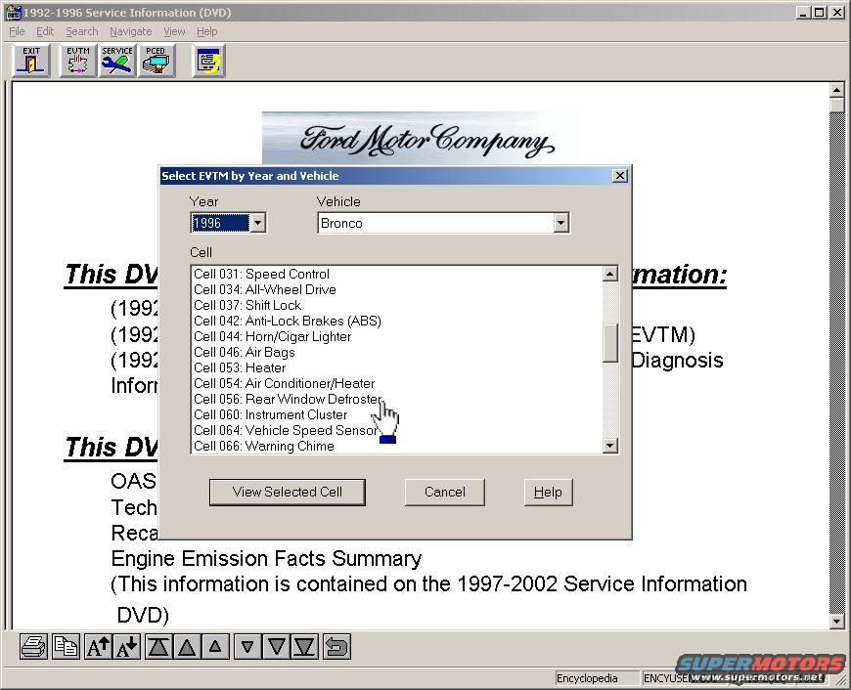Open the EVTM wiring diagrams icon
The image size is (851, 690).
tap(77, 61)
